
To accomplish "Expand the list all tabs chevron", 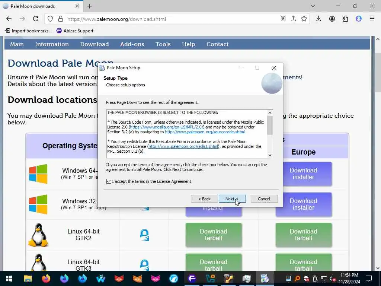I will pyautogui.click(x=313, y=6).
